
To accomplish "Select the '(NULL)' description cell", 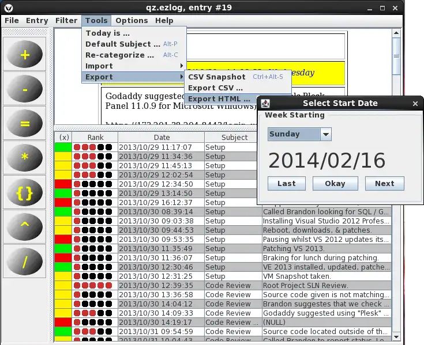I will click(327, 322).
